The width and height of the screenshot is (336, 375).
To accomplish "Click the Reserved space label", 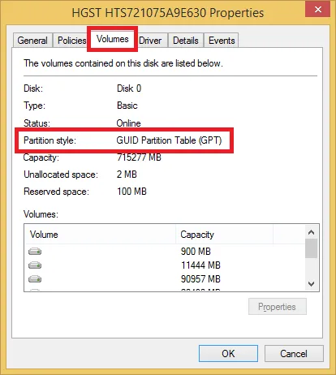I will (56, 192).
